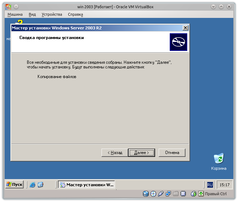Screen dimensions: 238x202
Task: Click the Копирование файлов action text
Action: point(57,77)
